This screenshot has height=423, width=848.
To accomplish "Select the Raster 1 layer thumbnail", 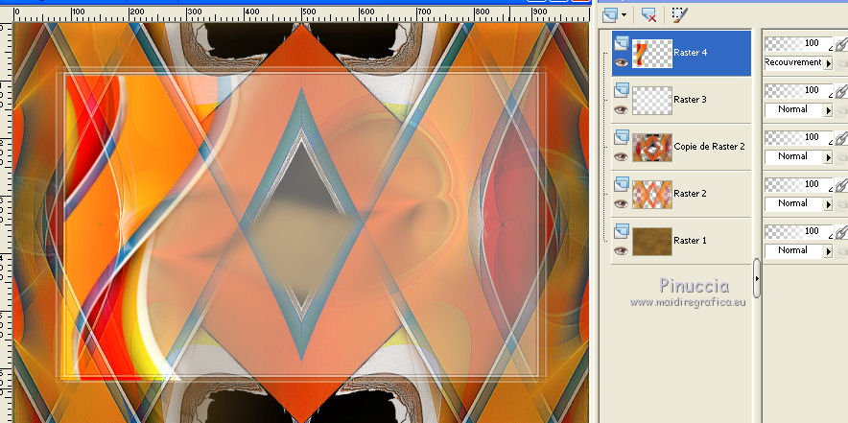I will click(x=652, y=242).
